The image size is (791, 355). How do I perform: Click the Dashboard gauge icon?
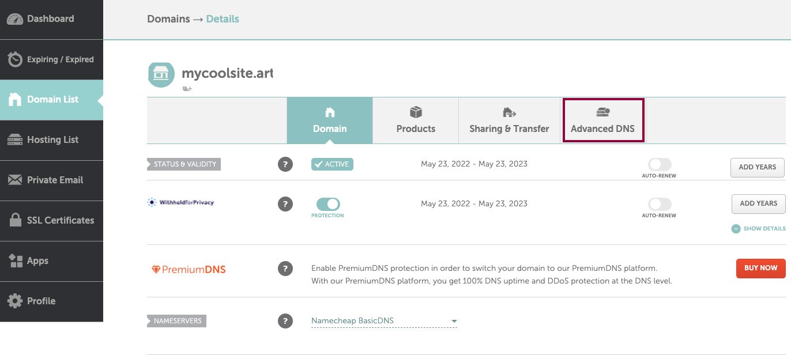[15, 19]
